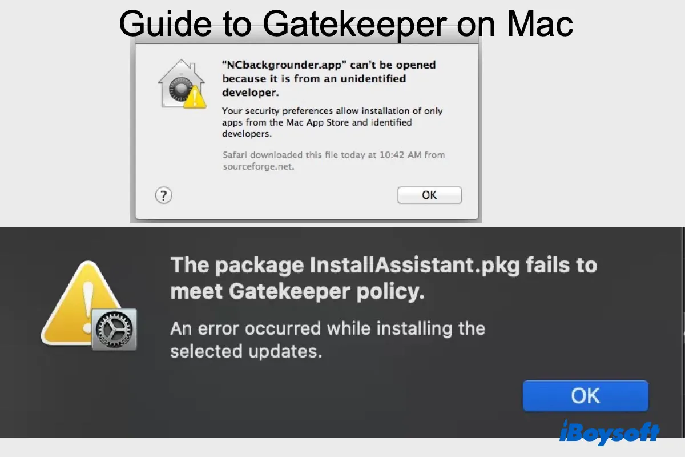
Task: Open help with the question mark button
Action: pos(163,195)
